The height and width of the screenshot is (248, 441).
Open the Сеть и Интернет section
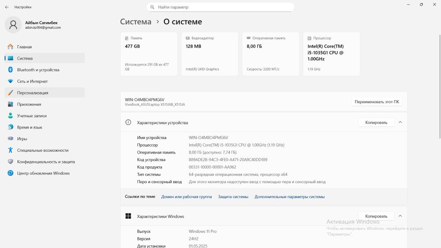point(32,81)
